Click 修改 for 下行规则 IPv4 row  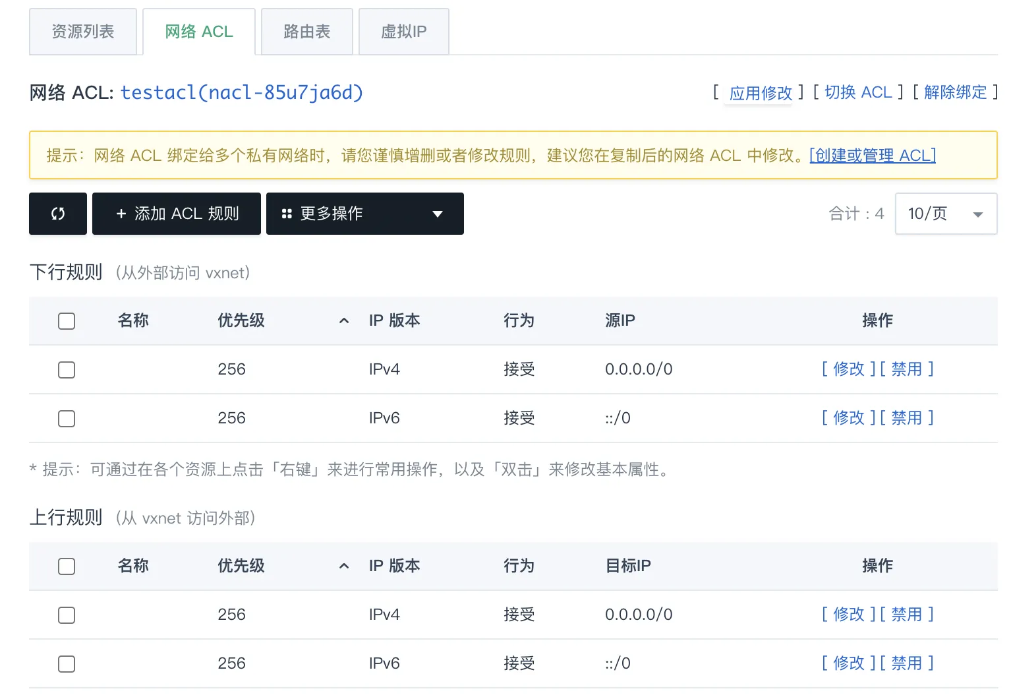click(849, 369)
